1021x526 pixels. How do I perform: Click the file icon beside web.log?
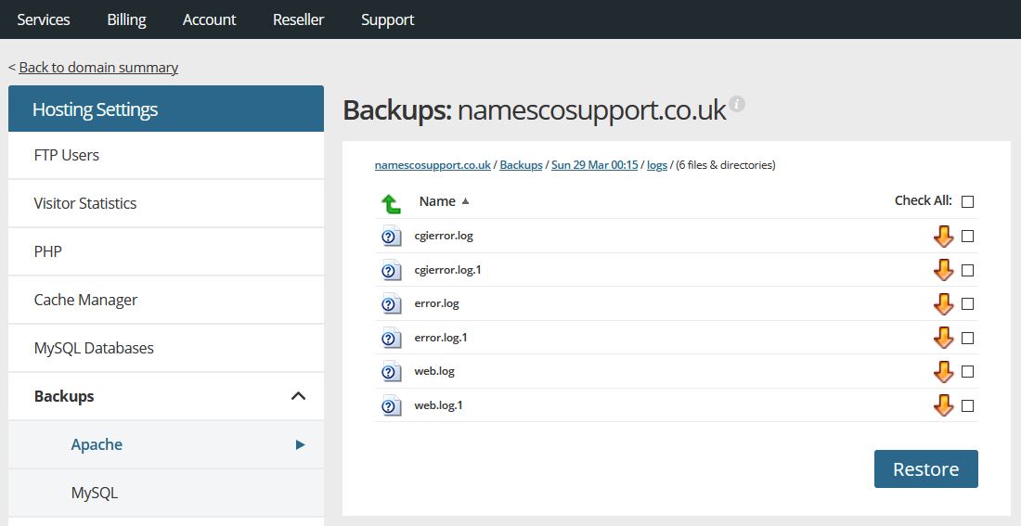coord(392,372)
